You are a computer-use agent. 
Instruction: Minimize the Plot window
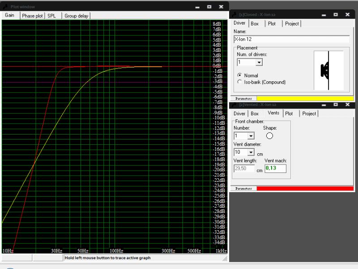(197, 7)
